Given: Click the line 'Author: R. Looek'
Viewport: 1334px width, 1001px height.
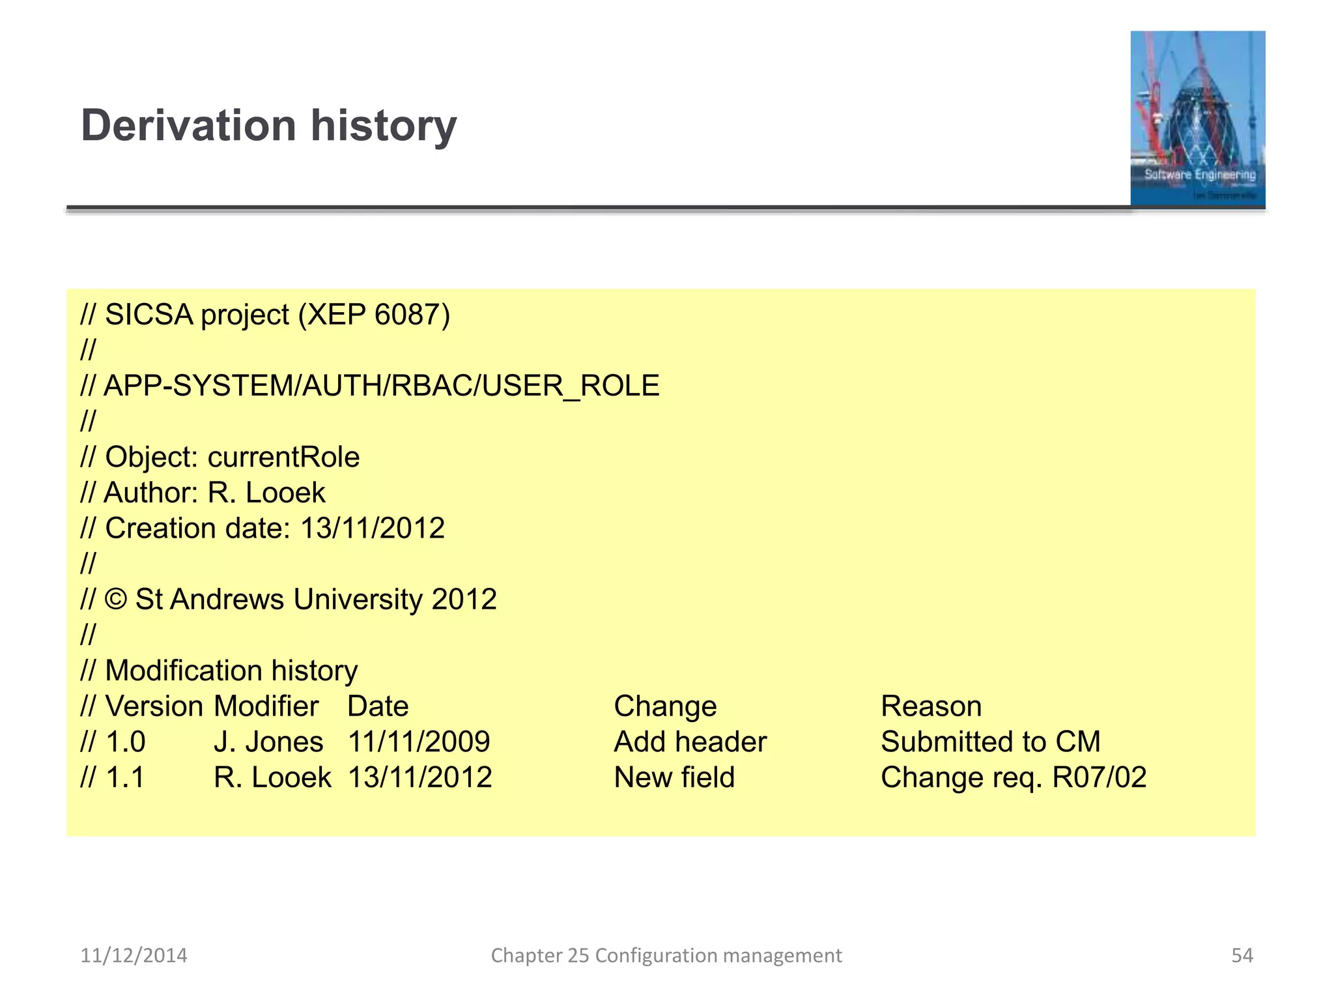Looking at the screenshot, I should 215,493.
